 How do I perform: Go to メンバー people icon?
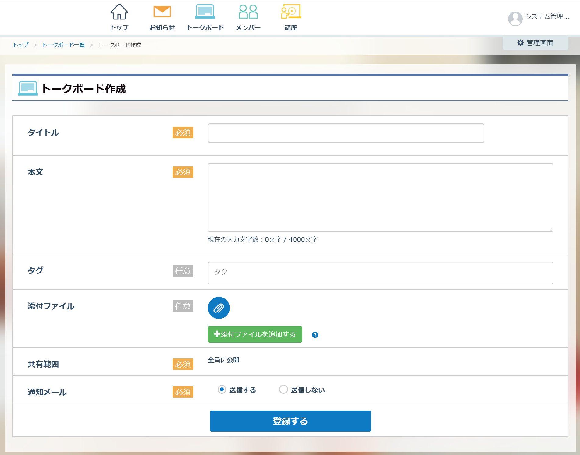[x=248, y=12]
